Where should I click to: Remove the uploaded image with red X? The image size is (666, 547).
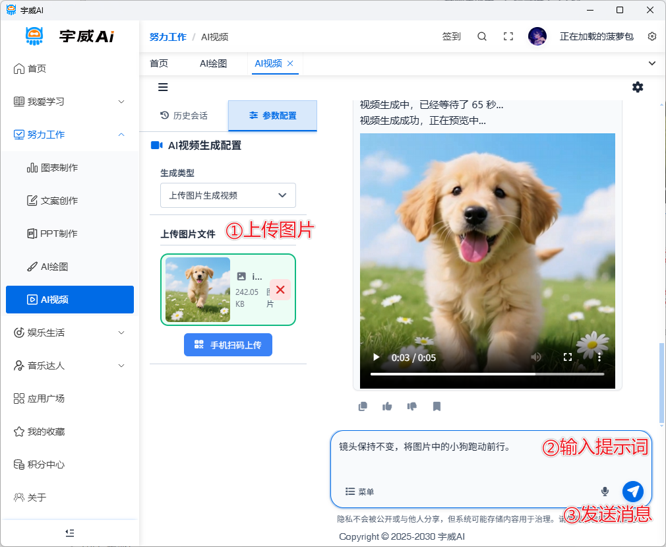(280, 290)
